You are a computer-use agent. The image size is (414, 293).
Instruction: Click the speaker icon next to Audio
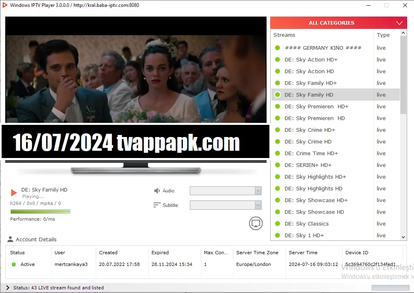(157, 190)
